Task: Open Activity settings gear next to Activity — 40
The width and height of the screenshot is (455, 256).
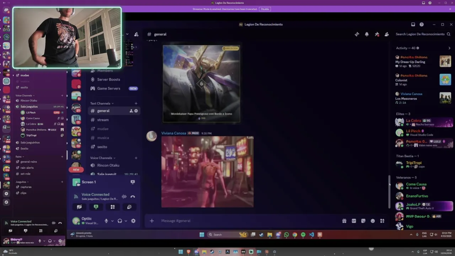Action: click(418, 48)
